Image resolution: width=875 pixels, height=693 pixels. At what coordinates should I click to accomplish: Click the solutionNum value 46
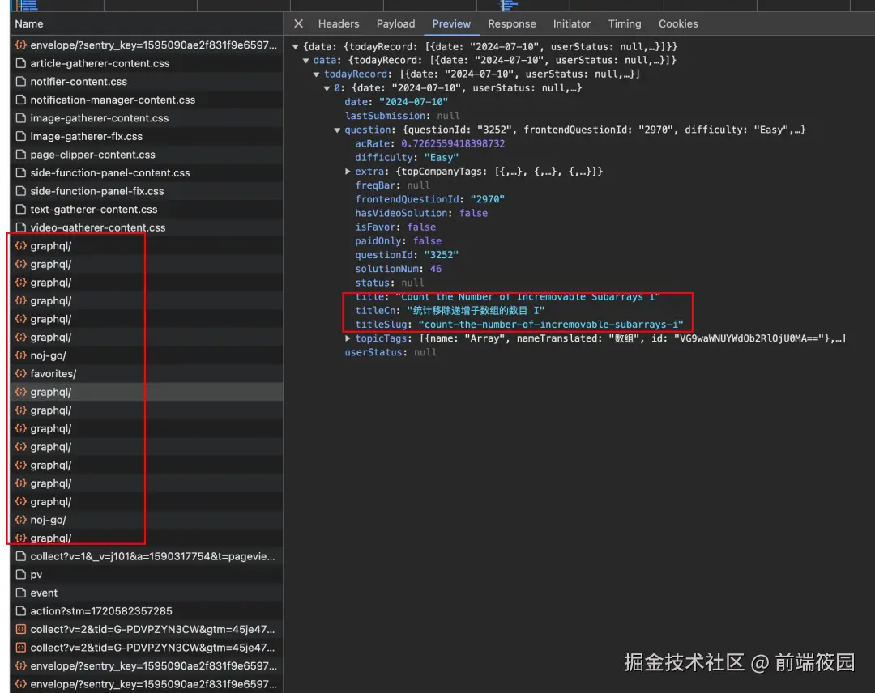[x=436, y=269]
